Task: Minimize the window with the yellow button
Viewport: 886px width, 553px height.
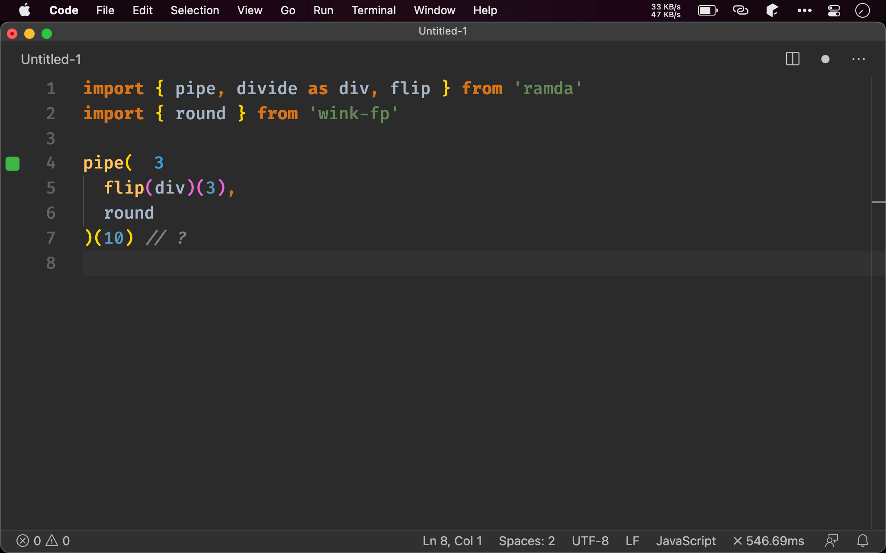Action: point(29,34)
